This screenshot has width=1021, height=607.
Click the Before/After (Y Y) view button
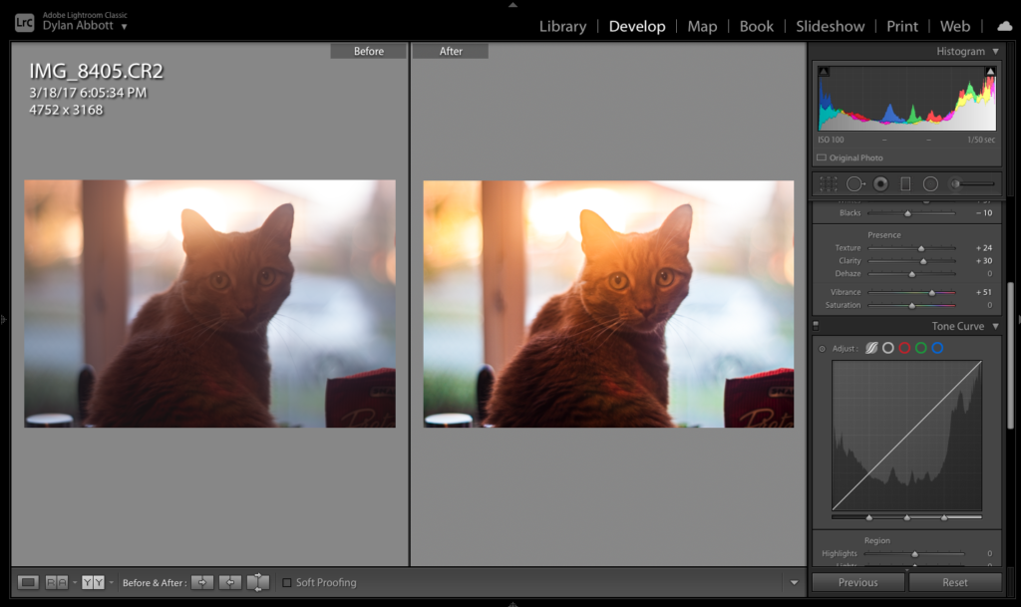click(93, 582)
